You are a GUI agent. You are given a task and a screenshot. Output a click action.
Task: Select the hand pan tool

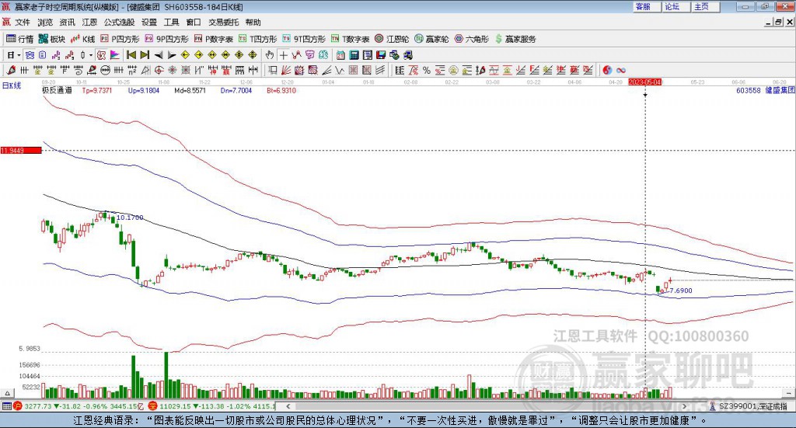point(270,55)
